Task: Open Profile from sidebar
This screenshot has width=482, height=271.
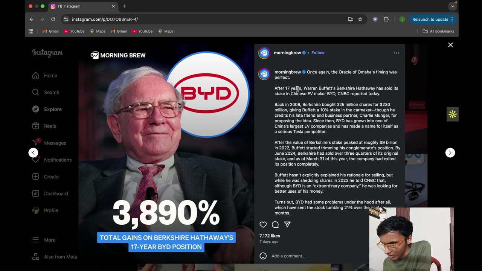Action: [45, 210]
